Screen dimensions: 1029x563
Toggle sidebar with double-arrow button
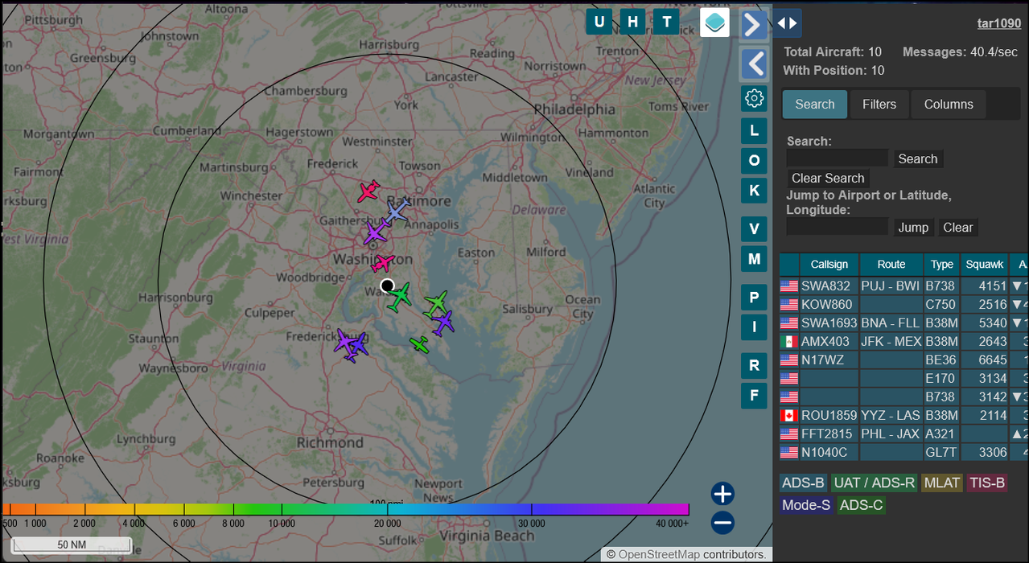[x=787, y=23]
